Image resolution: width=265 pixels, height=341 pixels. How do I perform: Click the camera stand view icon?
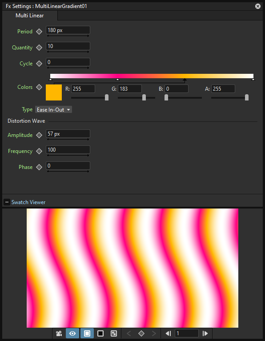[59, 333]
